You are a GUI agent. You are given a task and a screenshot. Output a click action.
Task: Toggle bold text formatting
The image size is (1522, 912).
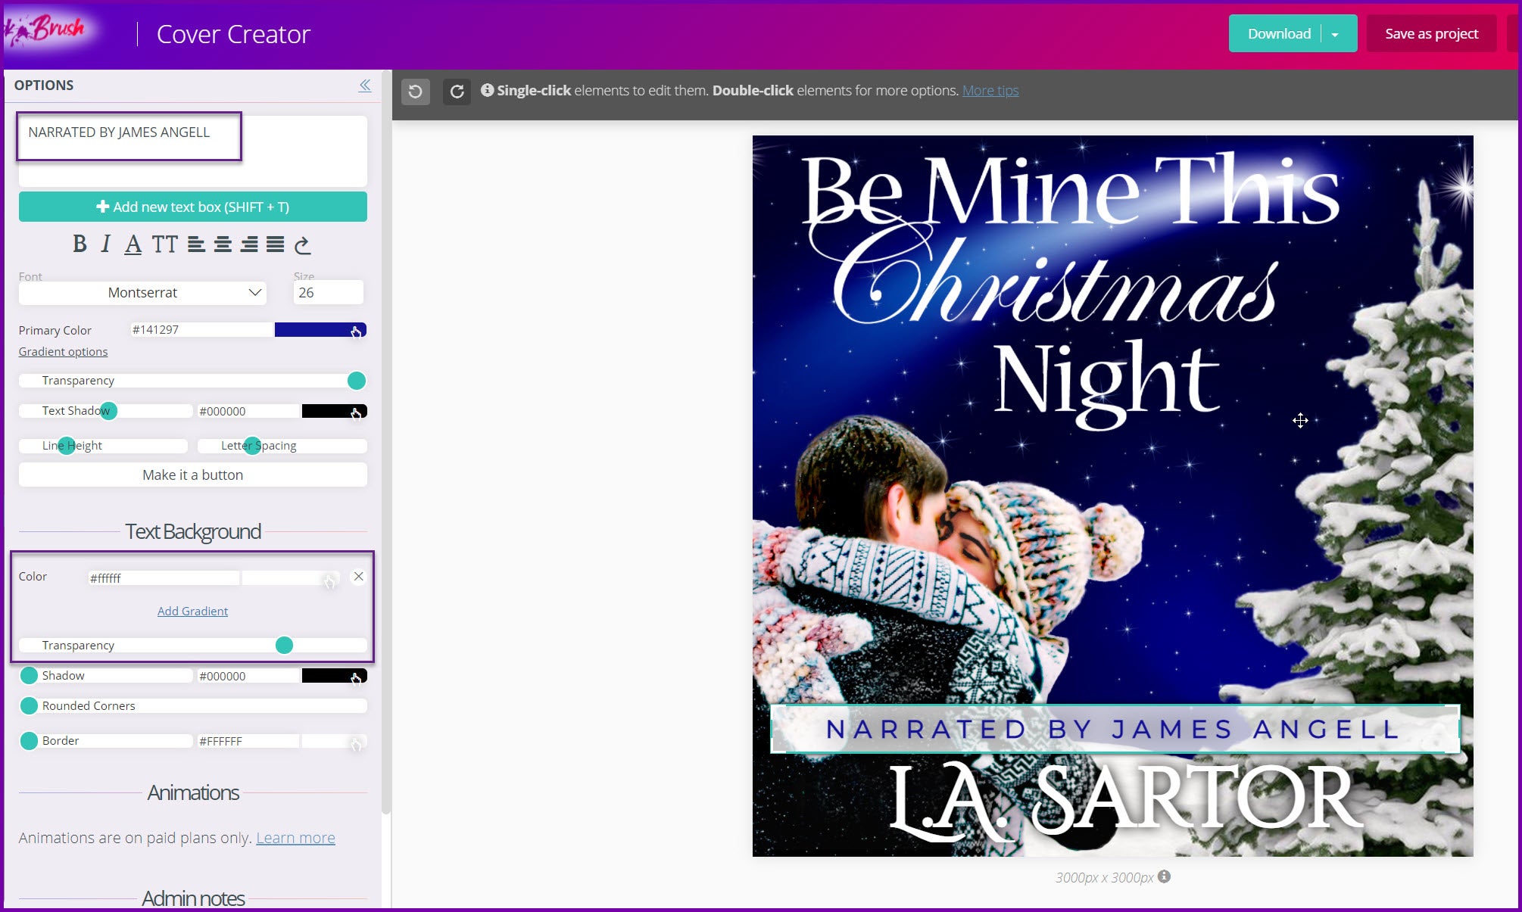(80, 244)
